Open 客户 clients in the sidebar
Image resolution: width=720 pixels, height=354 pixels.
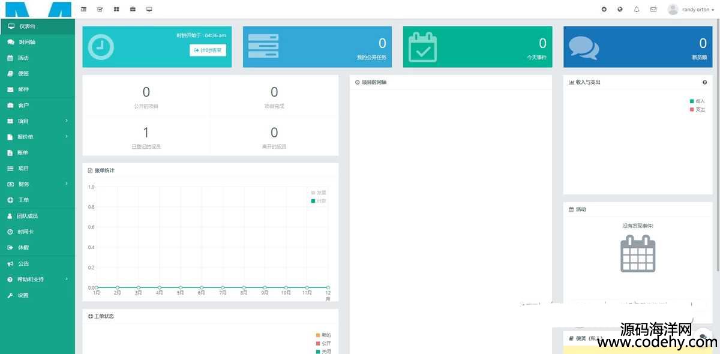[x=37, y=106]
